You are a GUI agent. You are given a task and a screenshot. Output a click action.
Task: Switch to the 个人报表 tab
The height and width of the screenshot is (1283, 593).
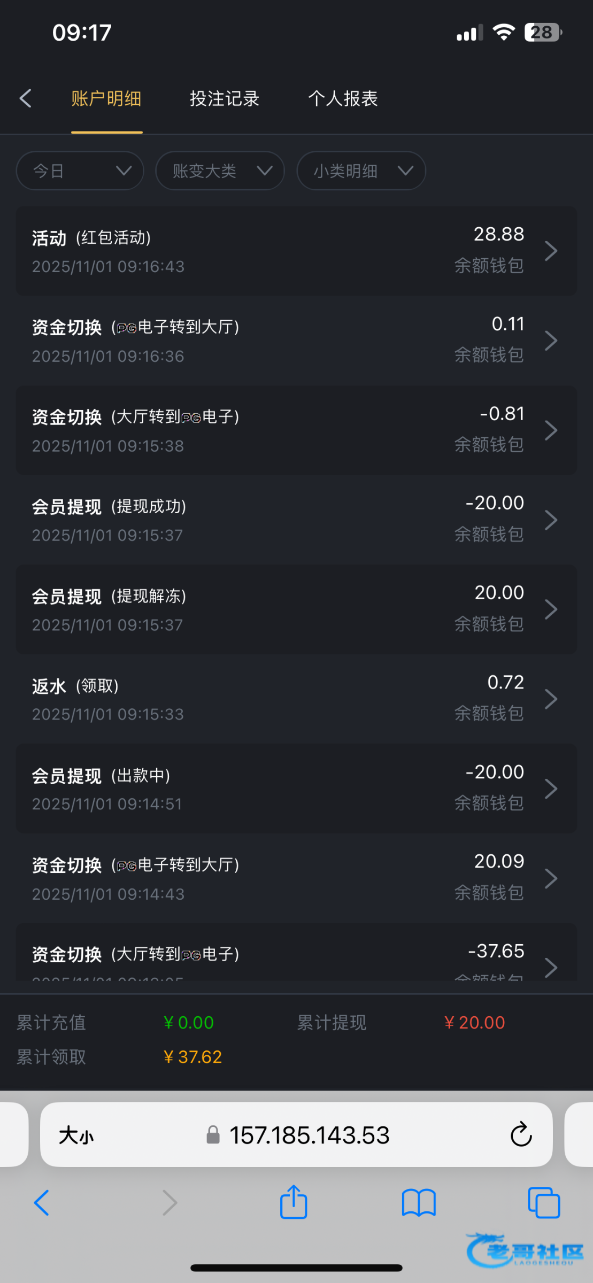343,99
